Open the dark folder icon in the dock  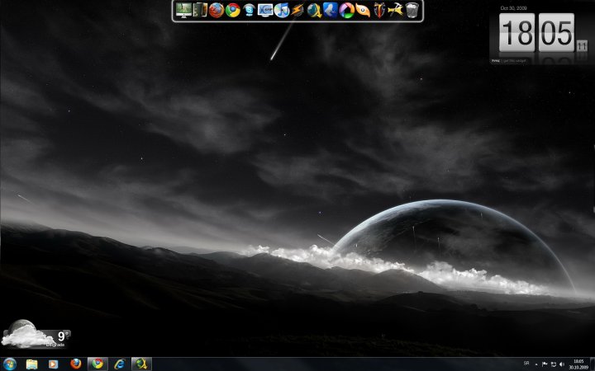(200, 10)
